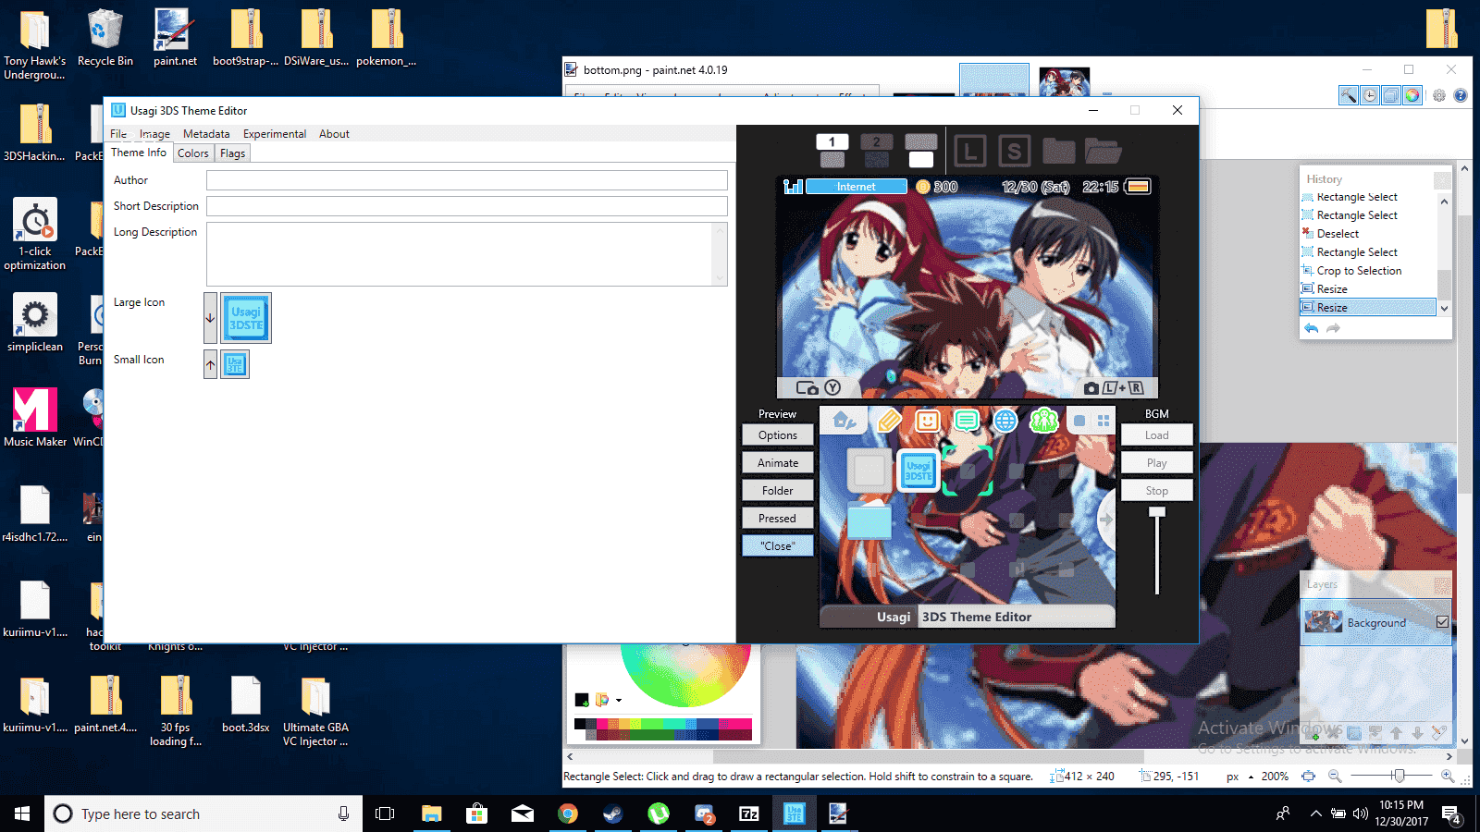
Task: Click the orange Game Notes pencil icon
Action: click(888, 422)
